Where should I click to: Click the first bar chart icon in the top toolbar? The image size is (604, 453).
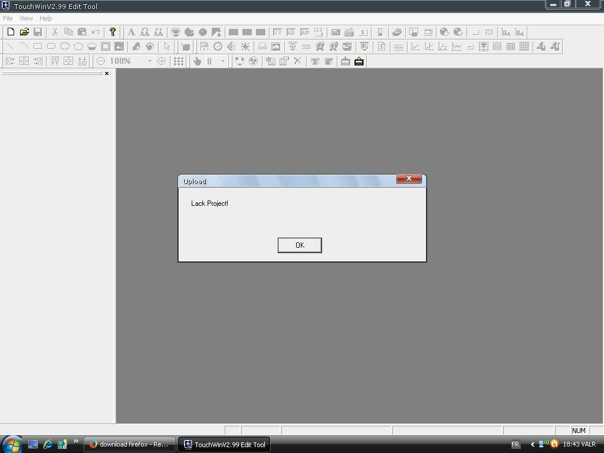point(505,32)
